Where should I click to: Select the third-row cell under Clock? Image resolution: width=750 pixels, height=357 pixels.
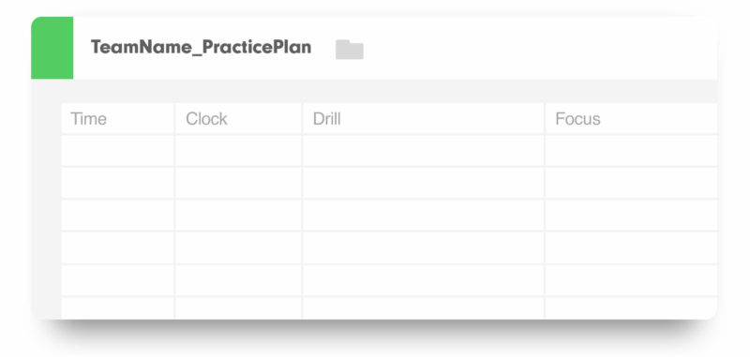click(x=238, y=216)
